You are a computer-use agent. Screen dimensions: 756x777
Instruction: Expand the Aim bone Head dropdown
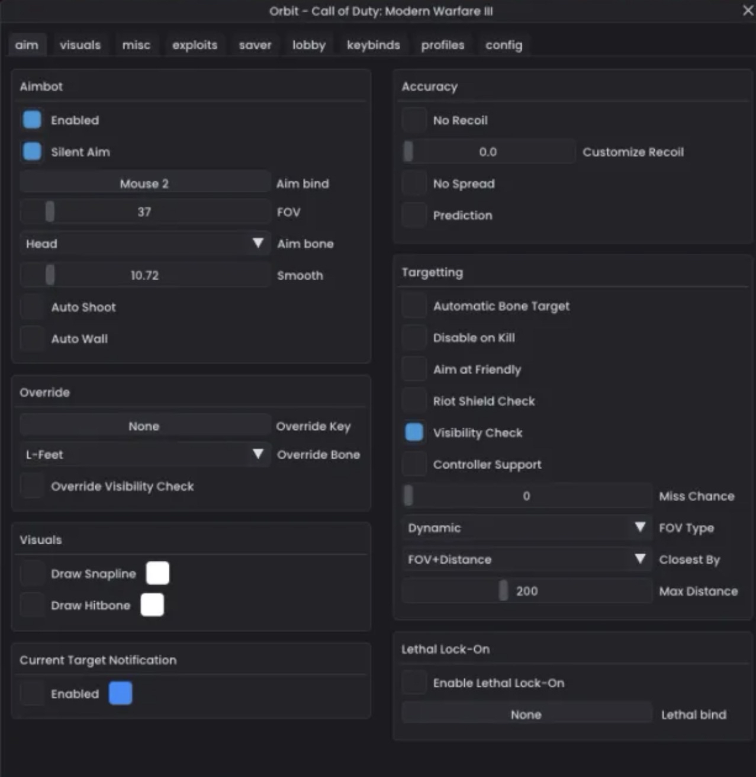[145, 243]
